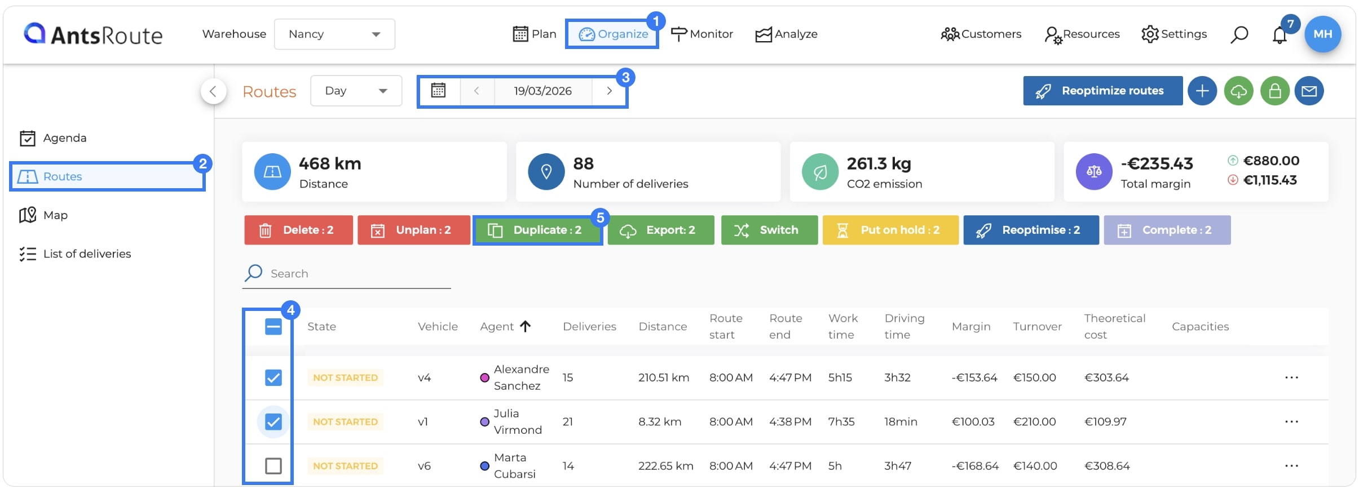Open options menu for Alexandre Sanchez route

(x=1291, y=377)
